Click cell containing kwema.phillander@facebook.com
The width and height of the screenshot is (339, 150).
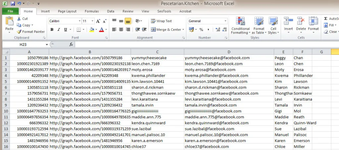(x=229, y=75)
